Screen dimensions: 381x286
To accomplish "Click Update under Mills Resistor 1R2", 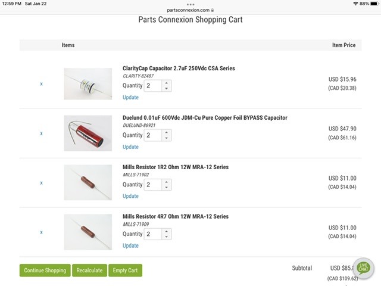I will [x=130, y=196].
